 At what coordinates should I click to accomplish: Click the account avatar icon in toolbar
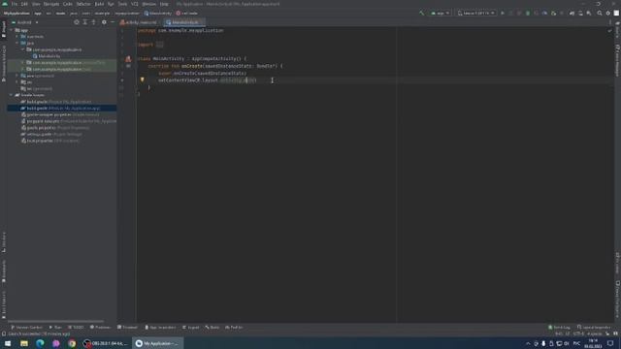[x=616, y=13]
